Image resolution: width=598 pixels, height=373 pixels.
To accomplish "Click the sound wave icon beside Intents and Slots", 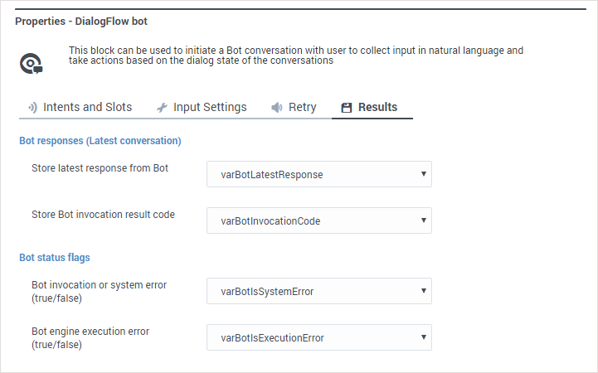I will (x=32, y=108).
